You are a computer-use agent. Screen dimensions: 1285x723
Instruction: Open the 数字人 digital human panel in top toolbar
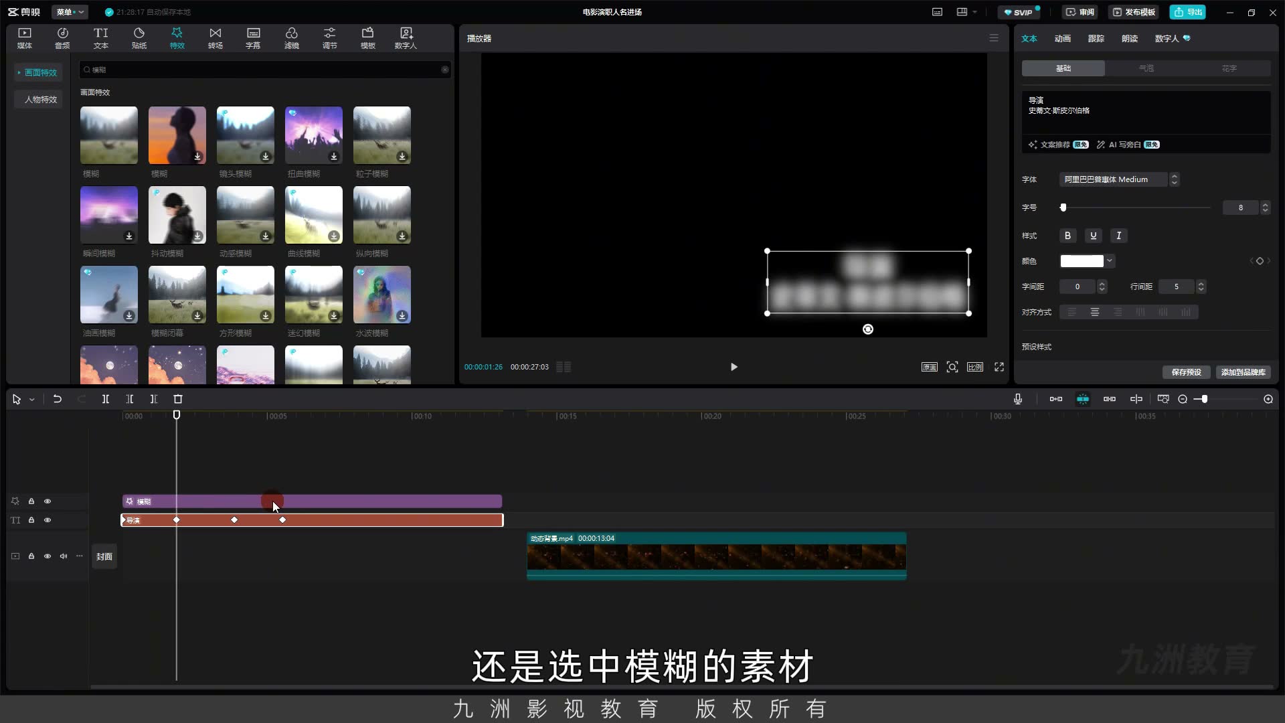[x=406, y=38]
